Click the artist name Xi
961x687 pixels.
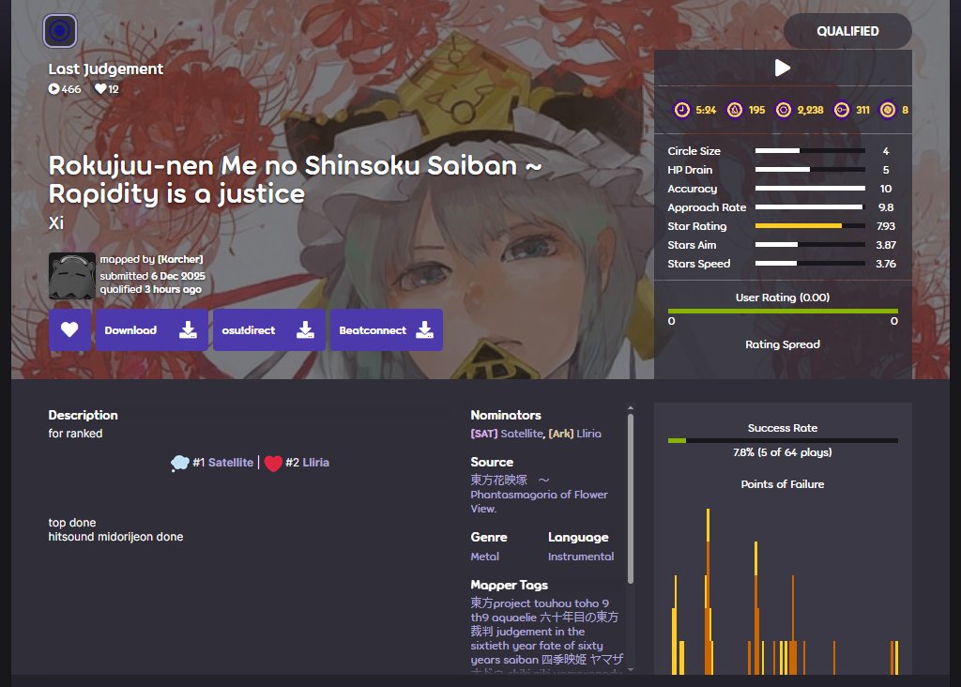(x=55, y=223)
